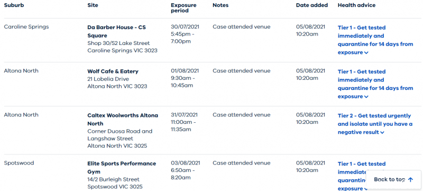Expand the Caltex Woolworths Tier 2 chevron
The image size is (423, 191).
[382, 132]
